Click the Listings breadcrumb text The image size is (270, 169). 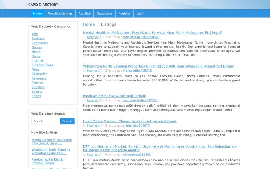108,24
